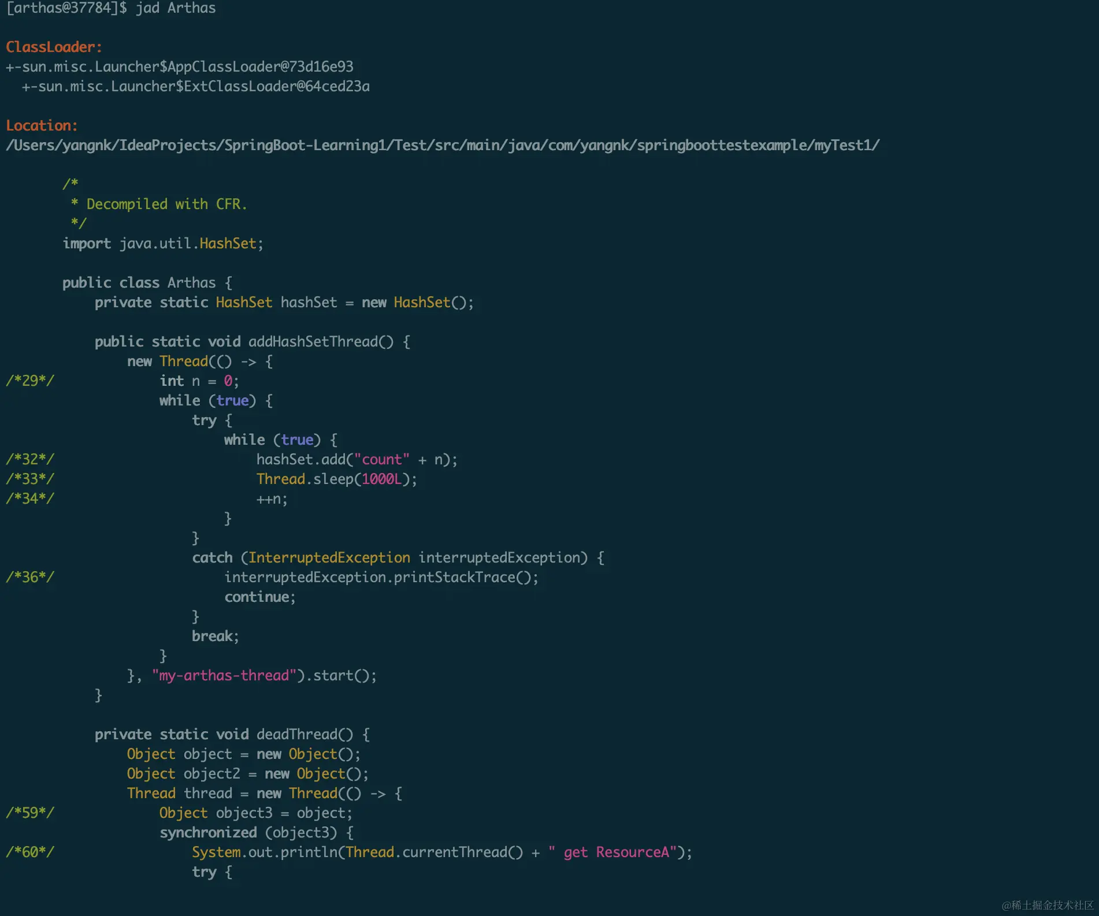Click the line marker /*29*/

(30, 381)
